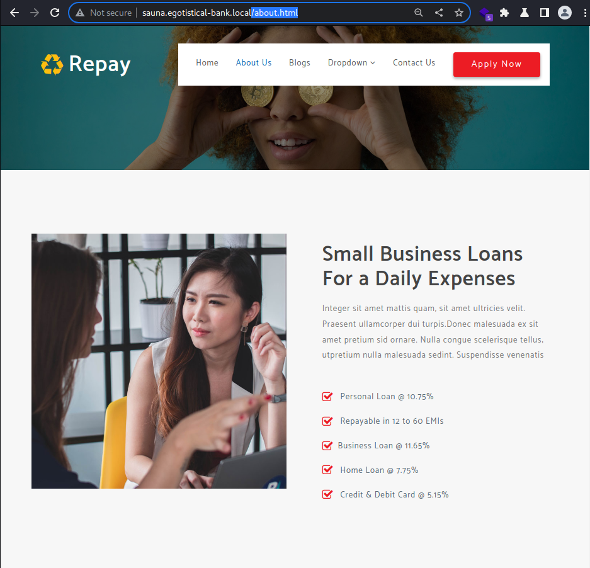
Task: Click the purple extension icon with badge 5
Action: point(485,14)
